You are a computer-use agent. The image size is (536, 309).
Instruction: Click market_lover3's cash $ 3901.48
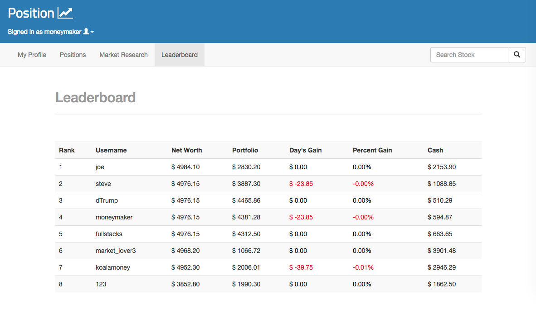pyautogui.click(x=442, y=250)
